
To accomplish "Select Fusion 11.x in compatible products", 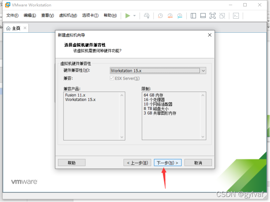I will (x=75, y=95).
